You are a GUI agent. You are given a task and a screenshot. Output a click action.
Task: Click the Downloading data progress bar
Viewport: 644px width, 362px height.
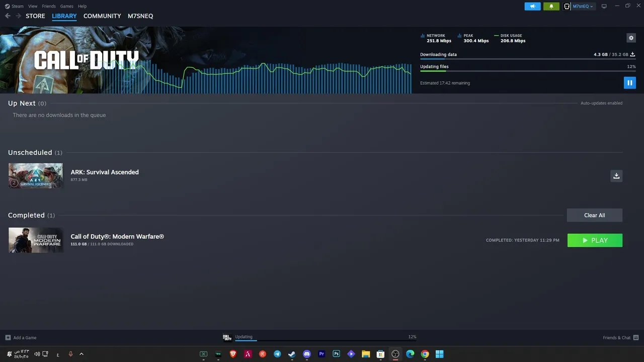pos(528,59)
